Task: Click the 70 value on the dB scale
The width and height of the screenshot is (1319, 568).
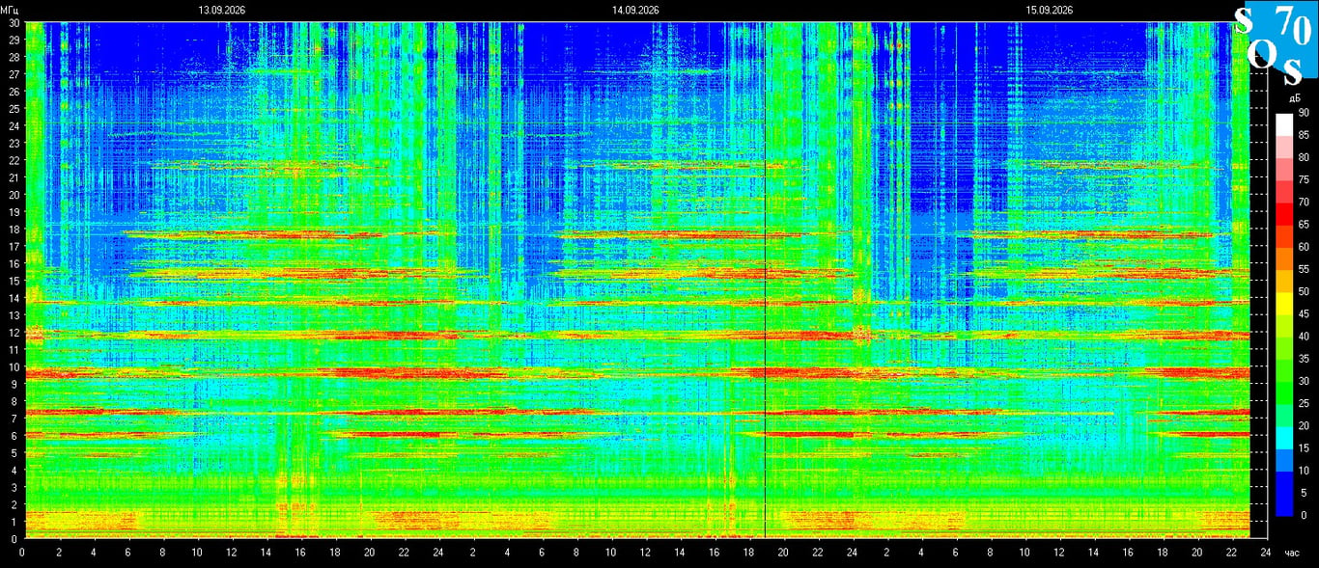Action: click(1303, 203)
